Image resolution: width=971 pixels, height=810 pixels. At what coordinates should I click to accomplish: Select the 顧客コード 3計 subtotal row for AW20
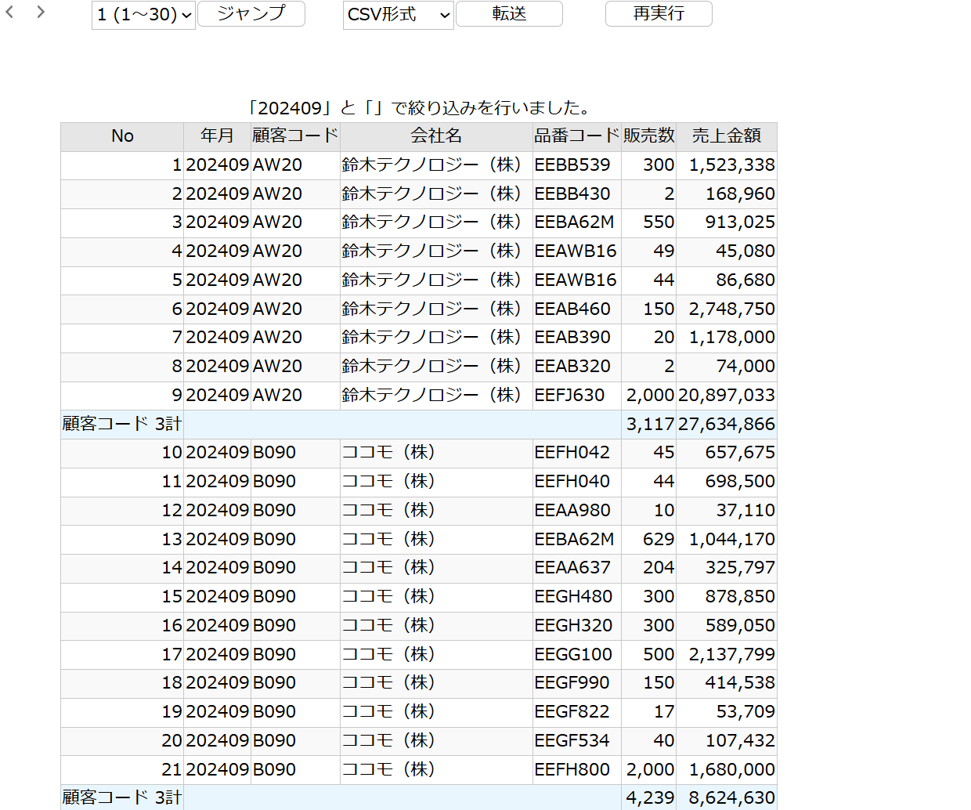121,424
